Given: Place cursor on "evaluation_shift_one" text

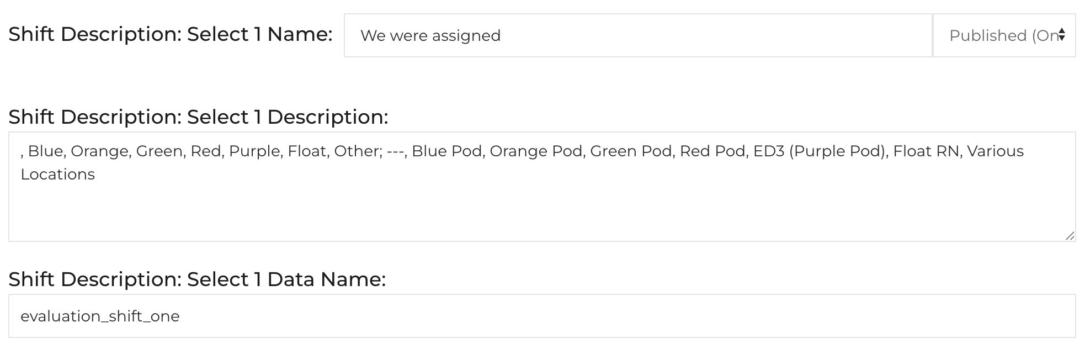Looking at the screenshot, I should 100,316.
